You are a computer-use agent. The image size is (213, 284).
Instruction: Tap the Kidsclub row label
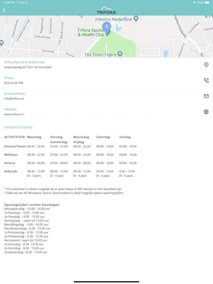11,171
